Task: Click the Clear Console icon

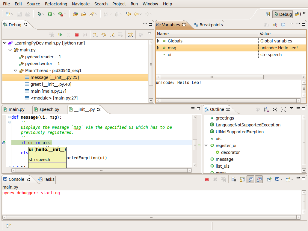Action: (x=234, y=180)
